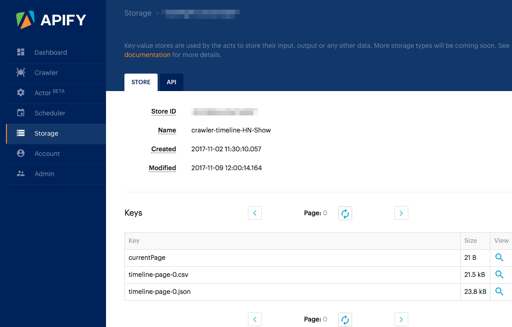Open the Dashboard panel icon
This screenshot has width=512, height=327.
tap(20, 52)
